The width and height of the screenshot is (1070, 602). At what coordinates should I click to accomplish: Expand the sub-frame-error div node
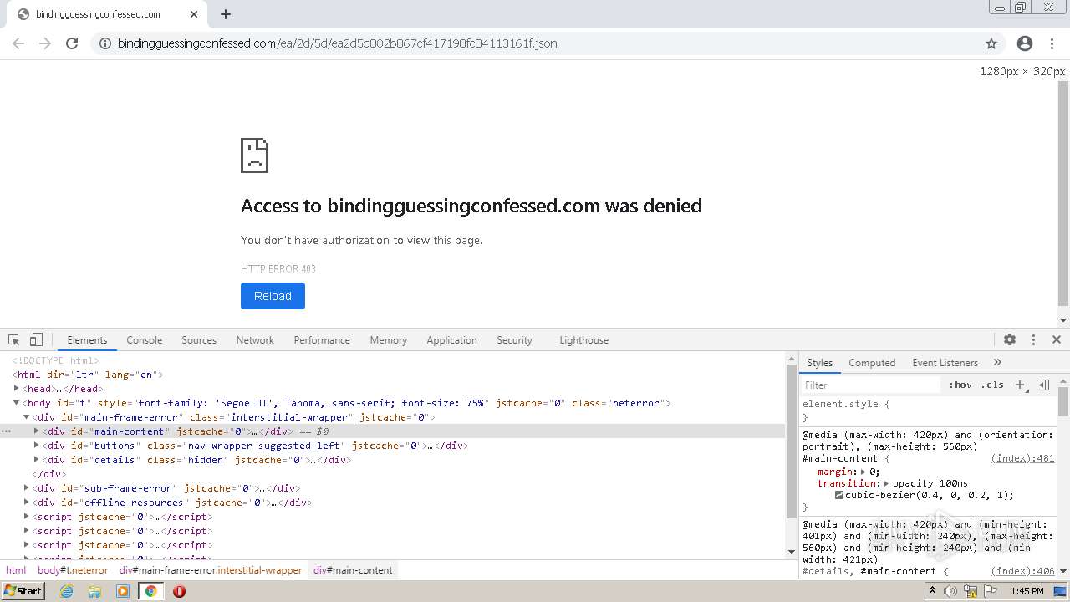[26, 488]
